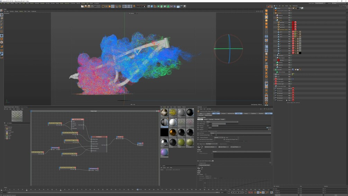348x196 pixels.
Task: Click the Sphere object icon in Object Manager
Action: [x=276, y=8]
